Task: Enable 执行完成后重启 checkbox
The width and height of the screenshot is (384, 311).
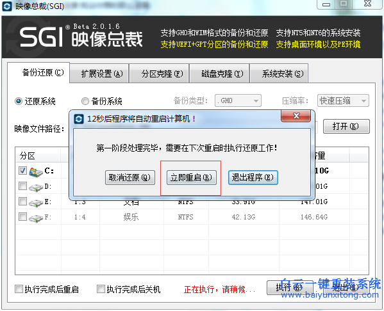Action: (19, 289)
